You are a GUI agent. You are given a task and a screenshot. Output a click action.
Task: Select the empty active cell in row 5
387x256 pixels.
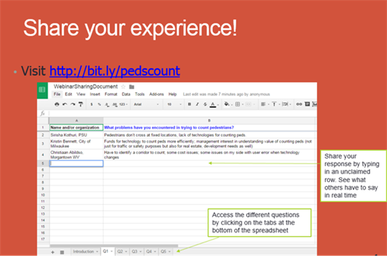pos(77,164)
